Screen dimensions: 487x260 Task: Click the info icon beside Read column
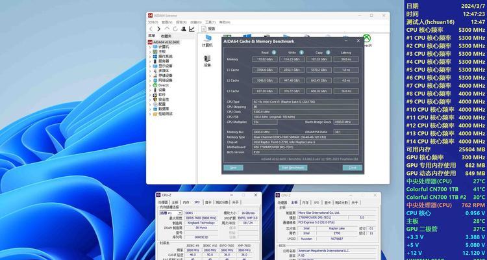[274, 53]
